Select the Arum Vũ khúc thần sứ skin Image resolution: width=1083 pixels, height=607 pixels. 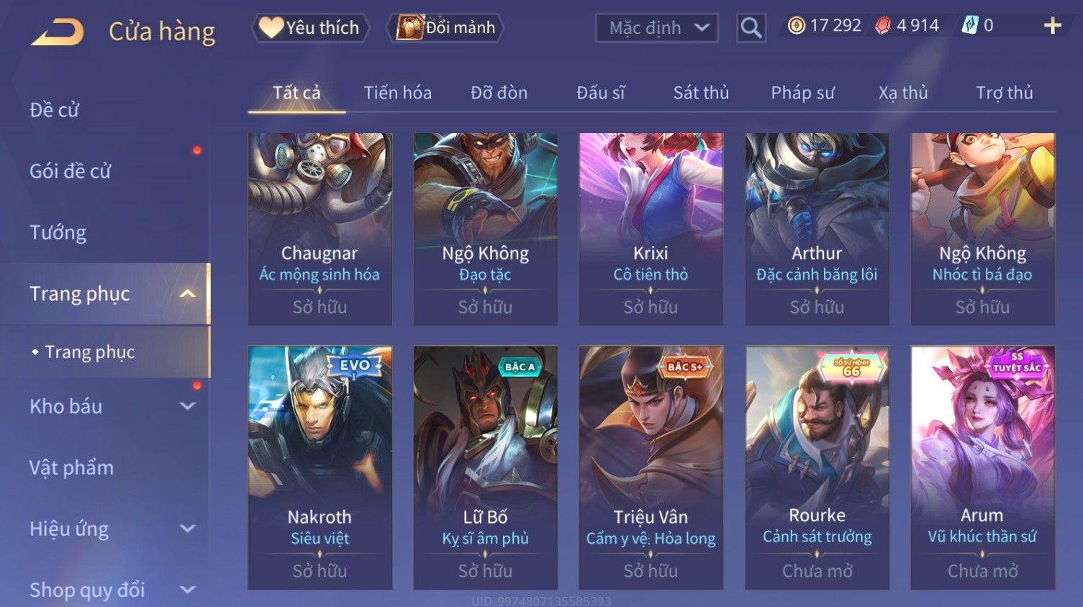[x=982, y=468]
